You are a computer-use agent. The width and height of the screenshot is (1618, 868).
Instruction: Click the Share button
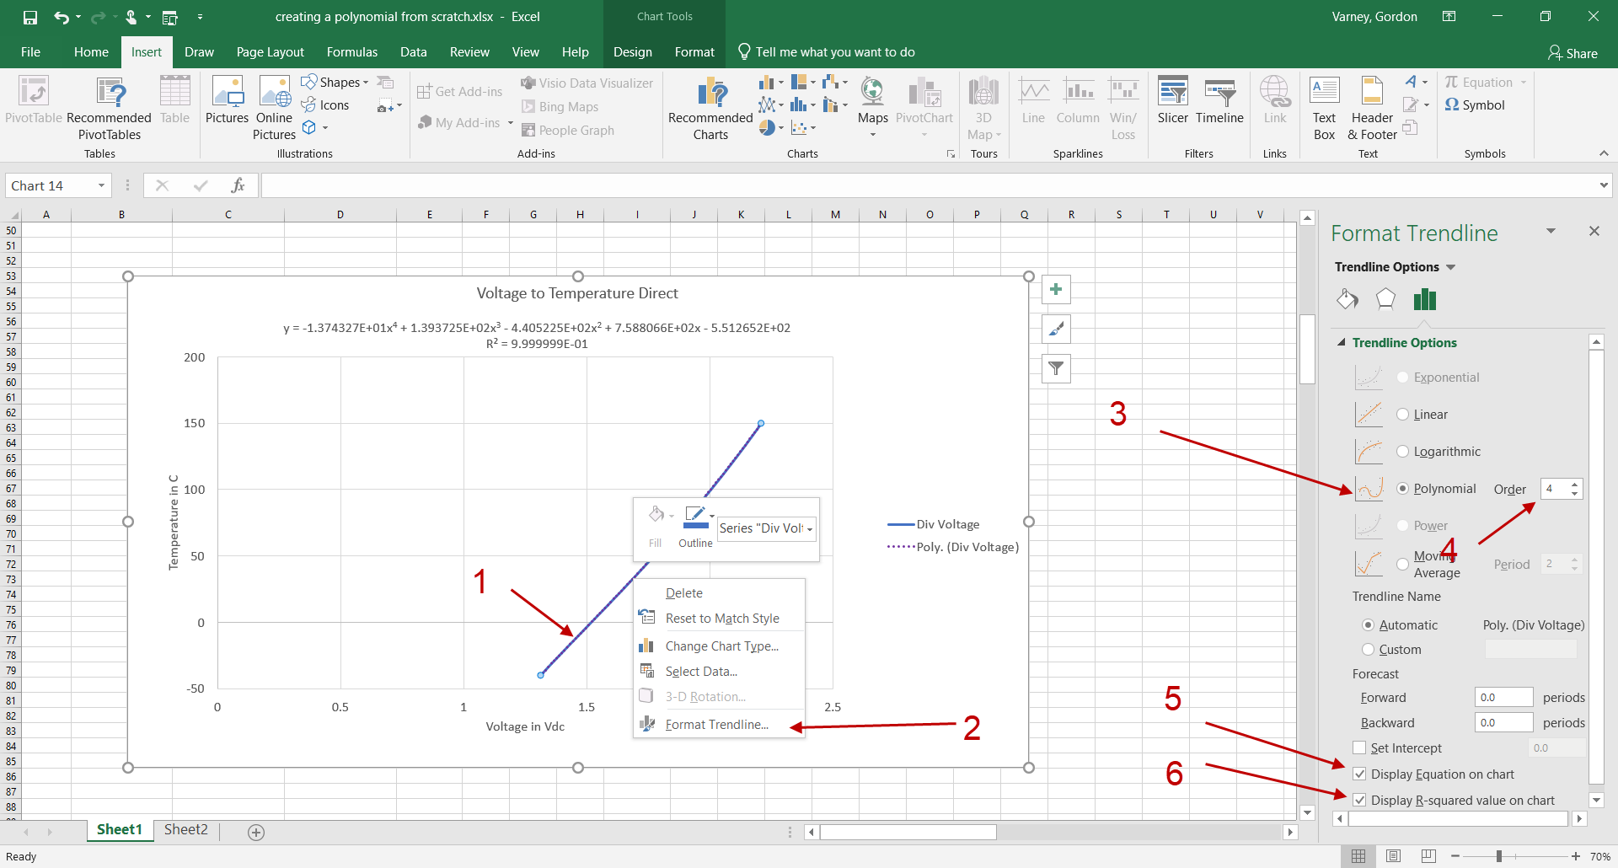pyautogui.click(x=1572, y=53)
